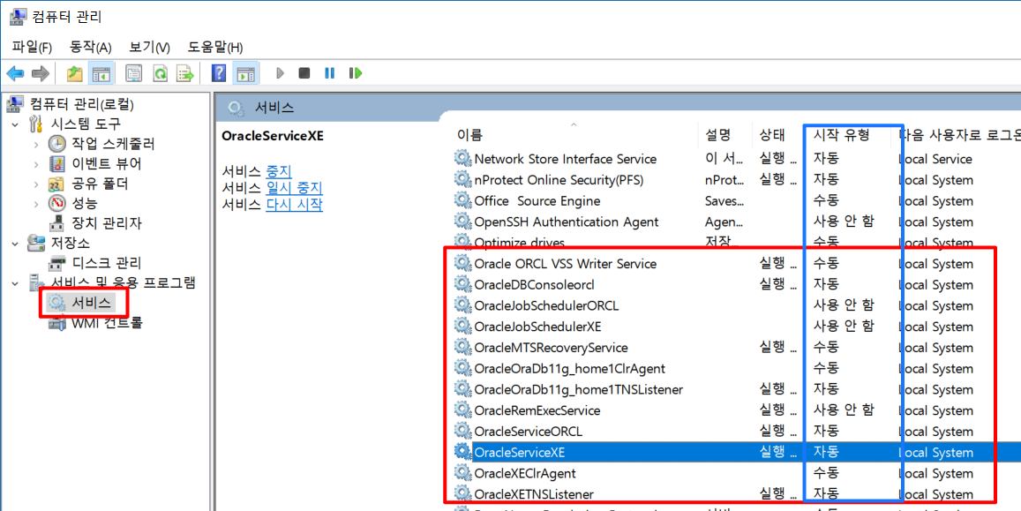This screenshot has height=511, width=1021.
Task: Click the Refresh toolbar icon
Action: (160, 73)
